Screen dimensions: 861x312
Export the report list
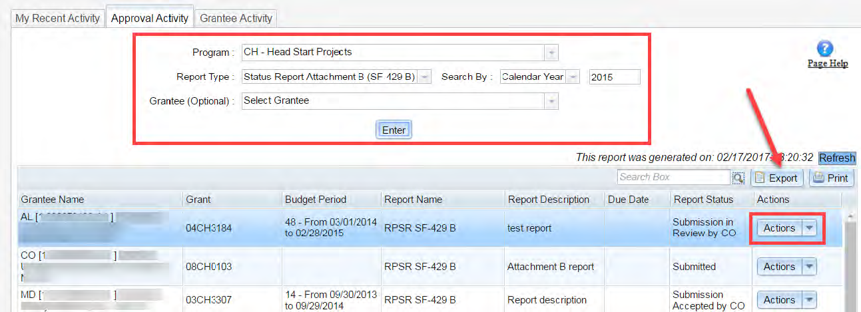click(x=776, y=178)
